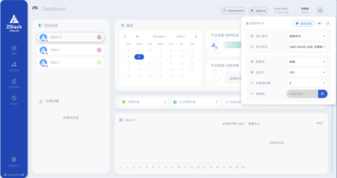337x178 pixels.
Task: Click the admin username in the top bar
Action: coord(305,12)
